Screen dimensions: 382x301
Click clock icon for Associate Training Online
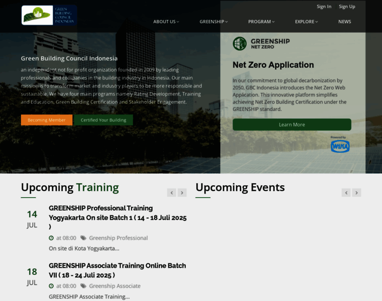[x=51, y=286]
